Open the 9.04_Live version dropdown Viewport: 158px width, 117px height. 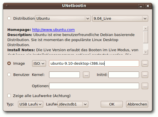click(120, 18)
